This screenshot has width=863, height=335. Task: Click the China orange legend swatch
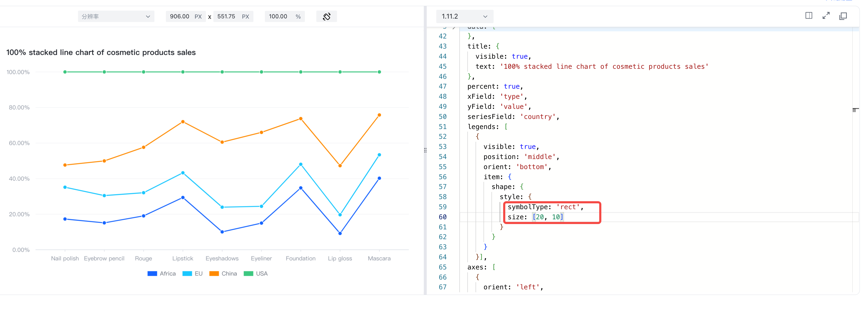214,274
